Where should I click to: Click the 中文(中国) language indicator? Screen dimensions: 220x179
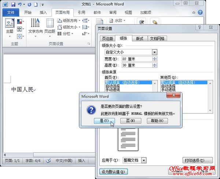tap(64, 160)
